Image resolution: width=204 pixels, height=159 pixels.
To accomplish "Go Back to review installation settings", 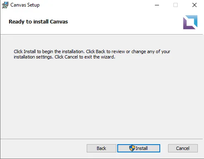I will point(102,148).
